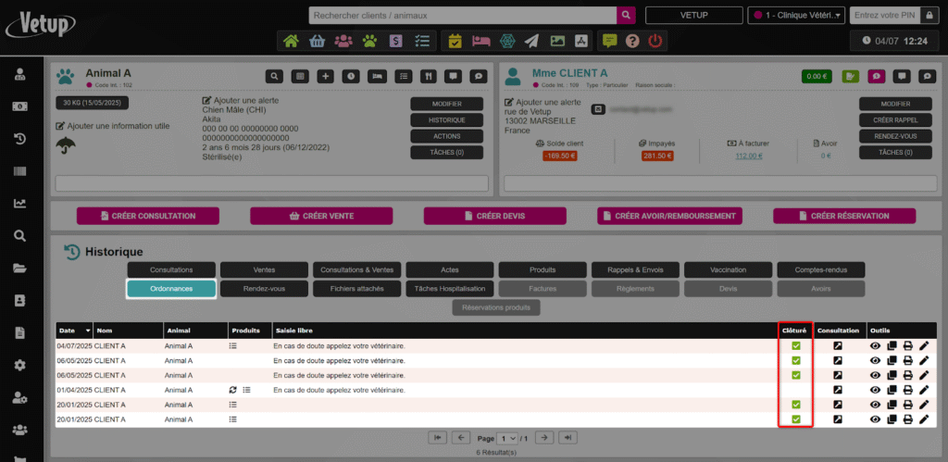Open consultation link for 06/05/2025 first row
Viewport: 948px width, 462px height.
tap(838, 361)
